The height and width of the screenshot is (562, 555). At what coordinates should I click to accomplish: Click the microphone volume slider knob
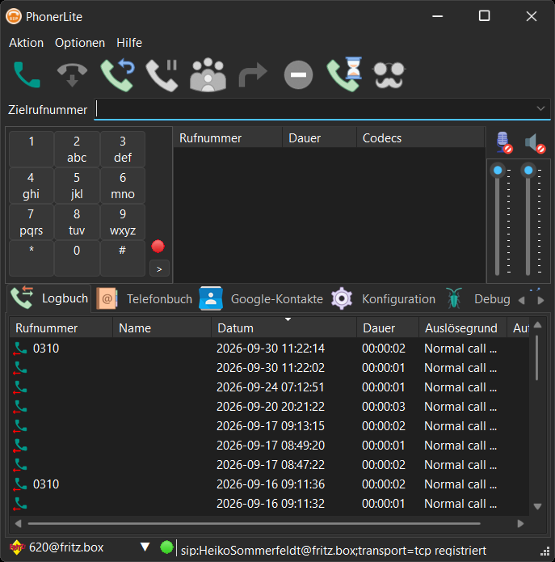(x=498, y=171)
